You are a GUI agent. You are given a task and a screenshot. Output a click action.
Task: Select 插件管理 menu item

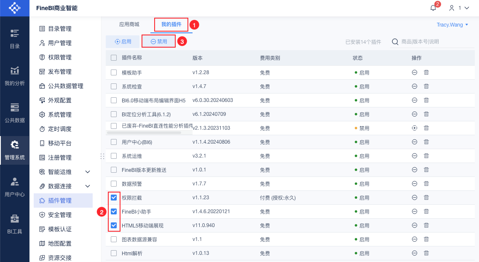63,201
